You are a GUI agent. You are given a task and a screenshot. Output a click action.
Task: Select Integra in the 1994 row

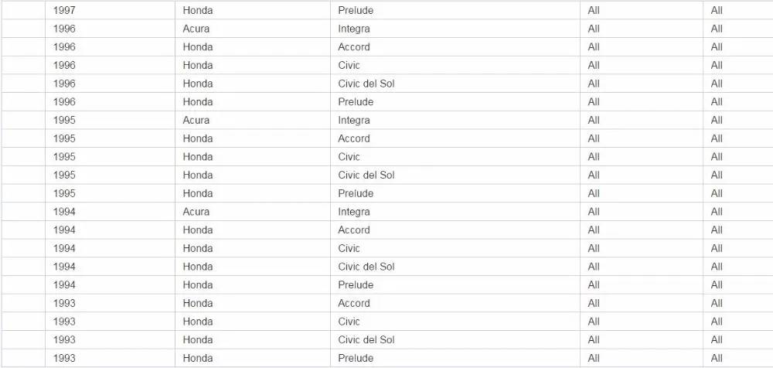(353, 212)
